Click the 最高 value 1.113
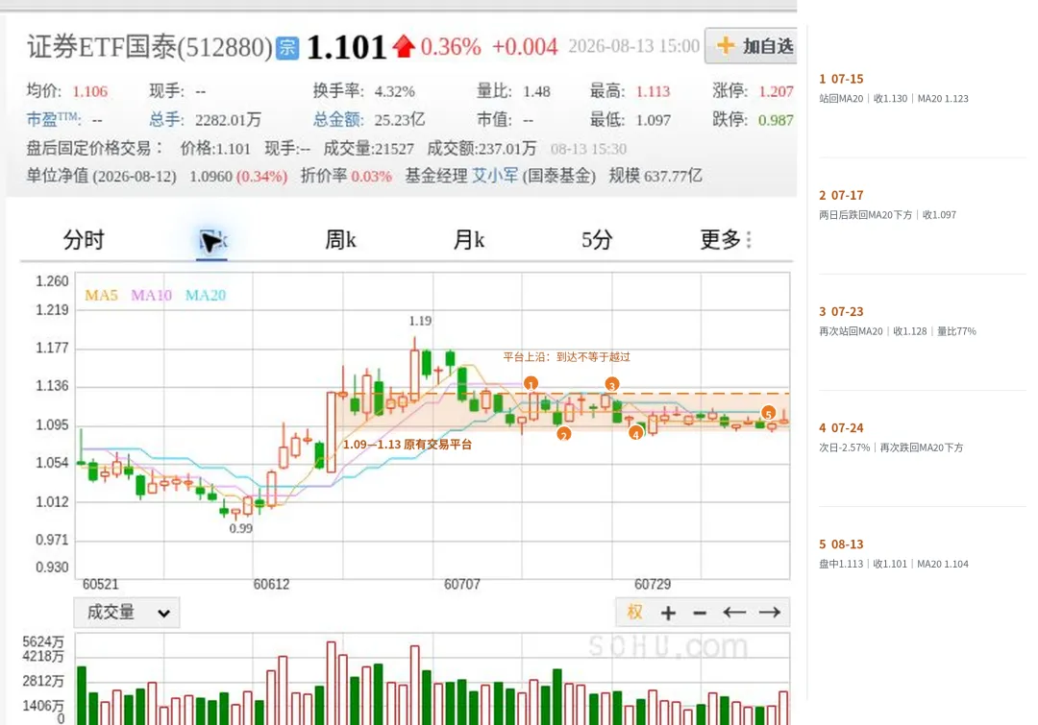This screenshot has width=1038, height=725. click(x=653, y=91)
